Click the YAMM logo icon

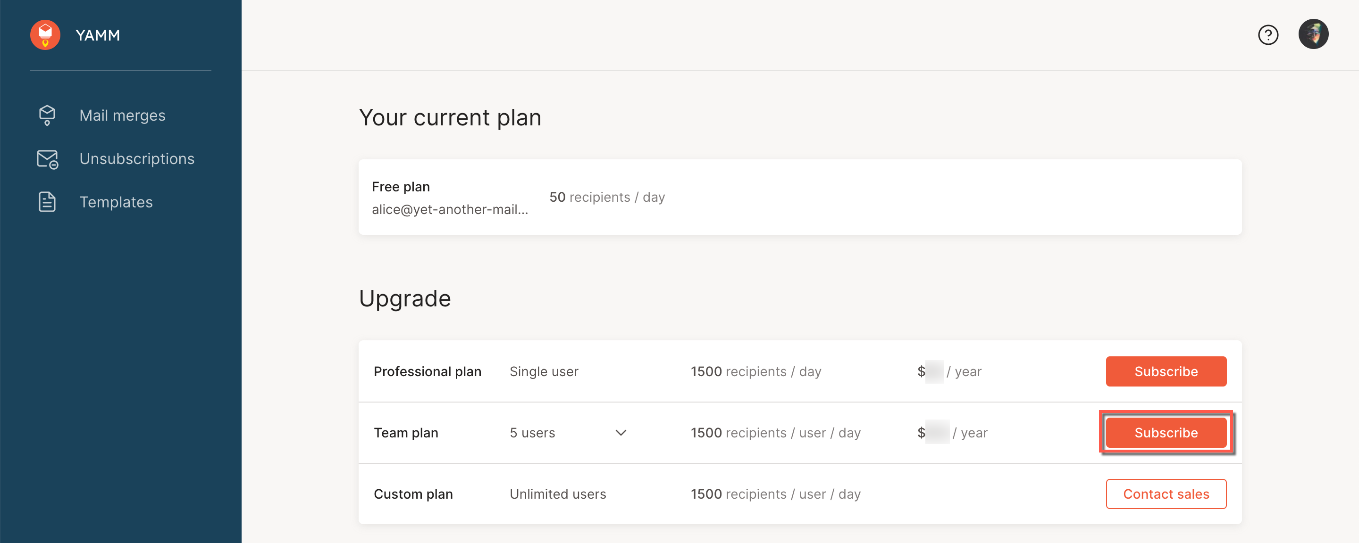(x=45, y=35)
